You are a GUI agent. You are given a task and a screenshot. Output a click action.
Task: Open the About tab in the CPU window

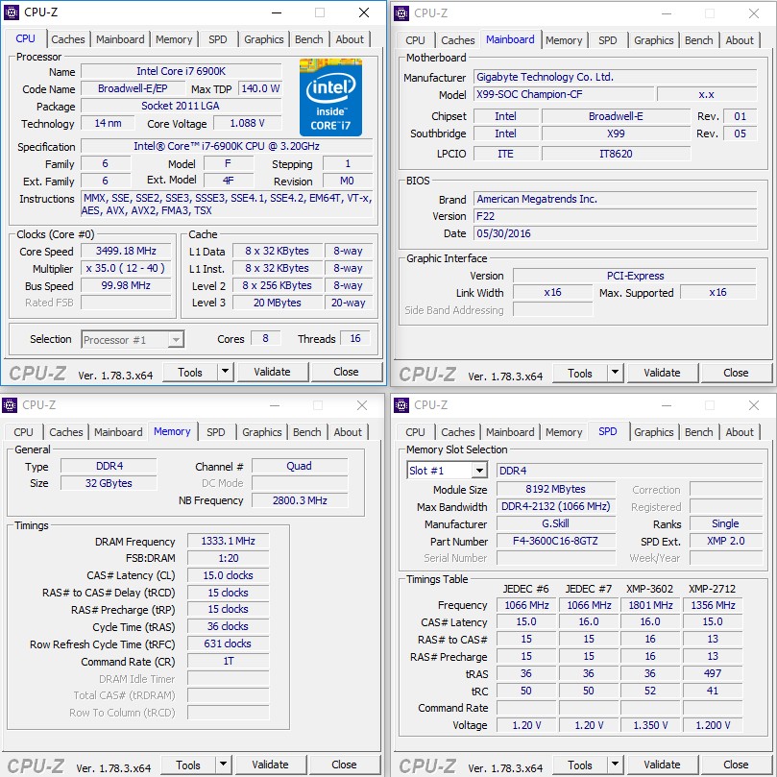coord(350,39)
